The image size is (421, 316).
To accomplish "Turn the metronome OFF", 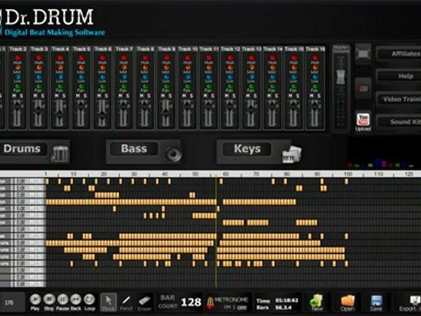I will (x=243, y=307).
